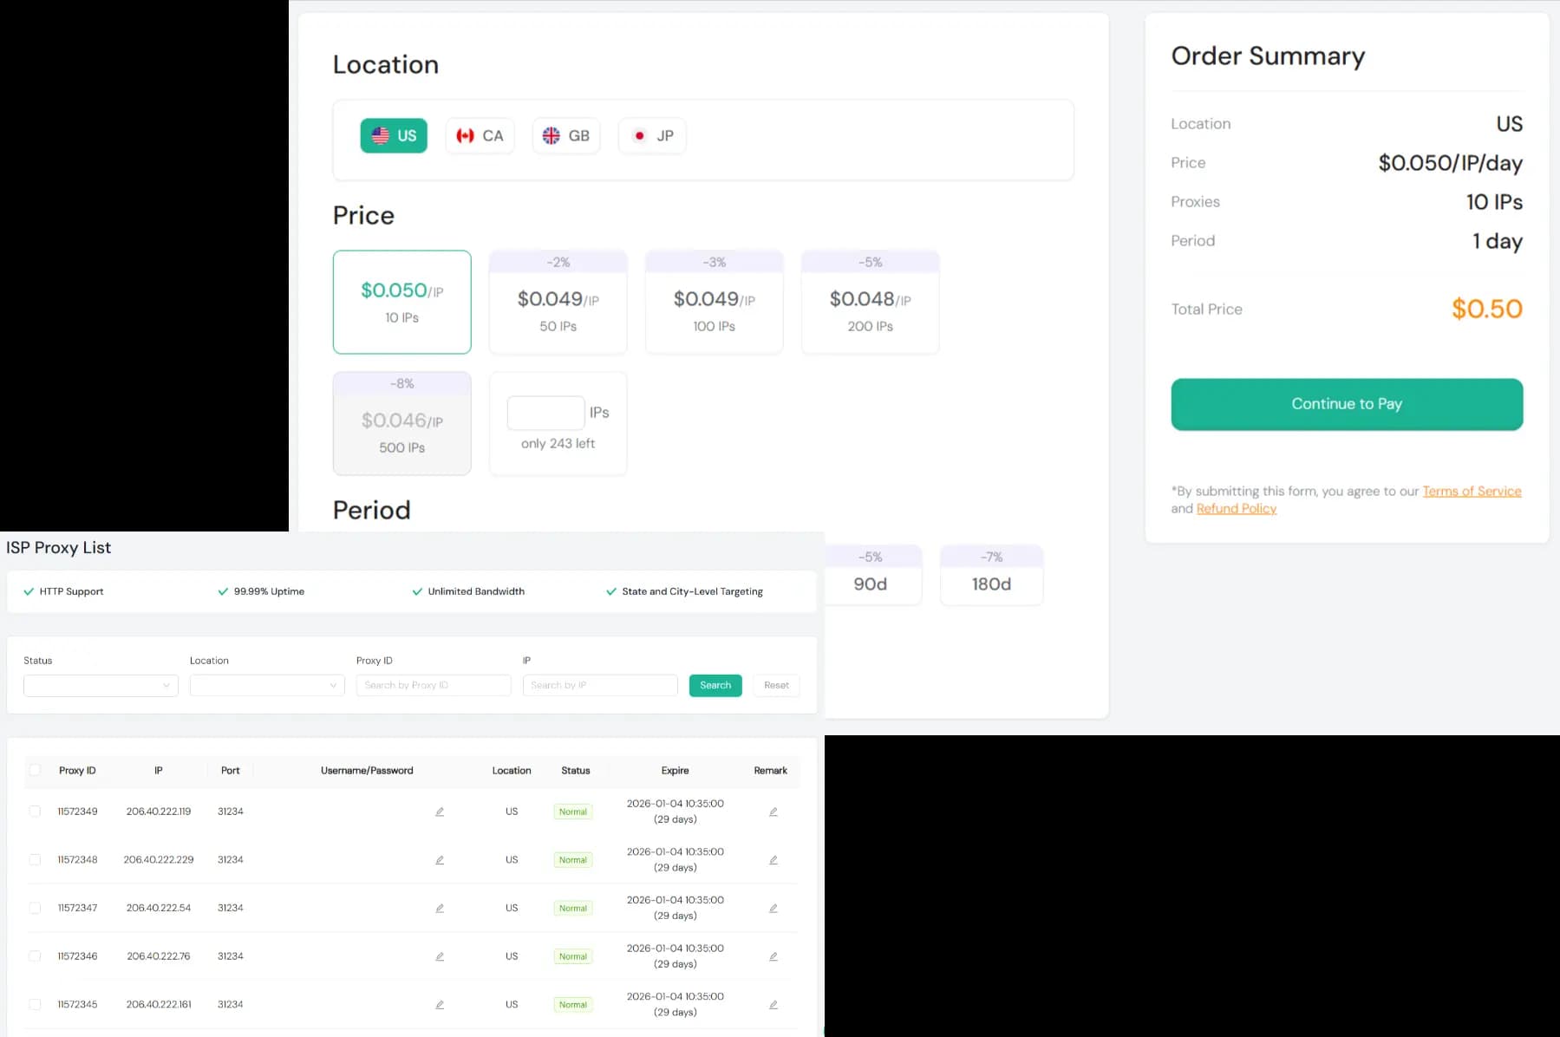
Task: Open the Location filter dropdown
Action: [x=267, y=685]
